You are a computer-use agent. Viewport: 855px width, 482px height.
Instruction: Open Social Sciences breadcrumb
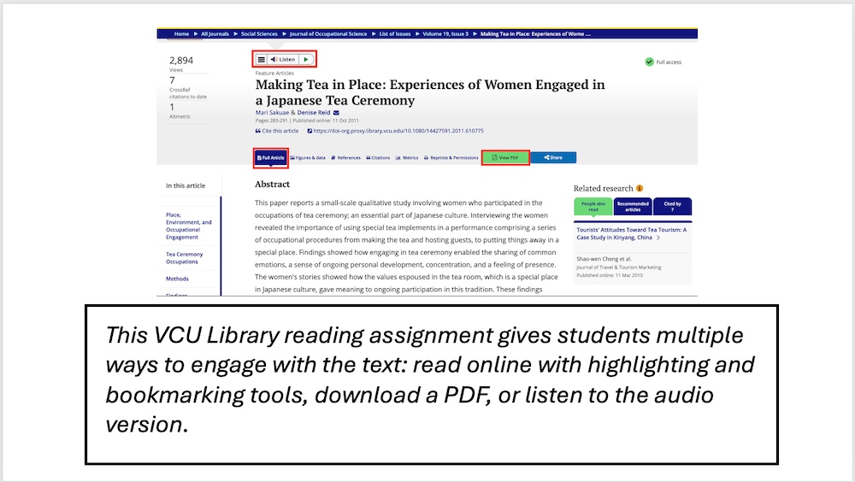(259, 34)
